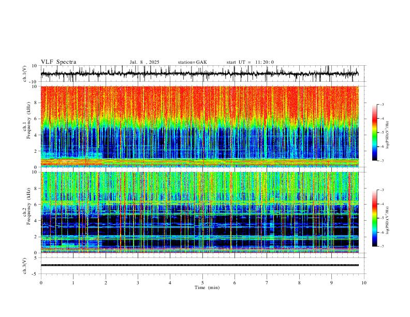Screen dimensions: 410x317
Task: Click the ch.1 spectrogram color scale bar
Action: pyautogui.click(x=374, y=133)
